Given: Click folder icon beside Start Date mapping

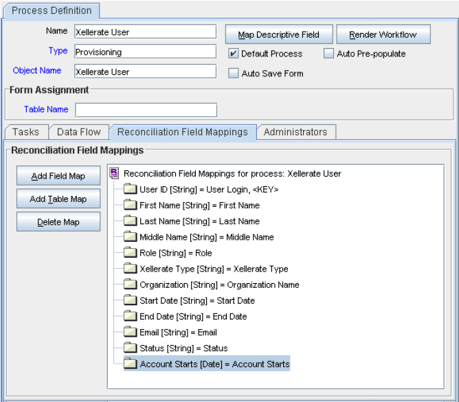Looking at the screenshot, I should [130, 300].
